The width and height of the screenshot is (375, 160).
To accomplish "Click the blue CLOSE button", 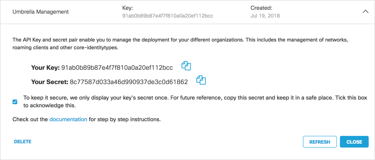I will click(x=354, y=142).
